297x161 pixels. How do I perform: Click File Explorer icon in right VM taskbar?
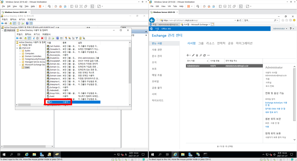(183, 154)
